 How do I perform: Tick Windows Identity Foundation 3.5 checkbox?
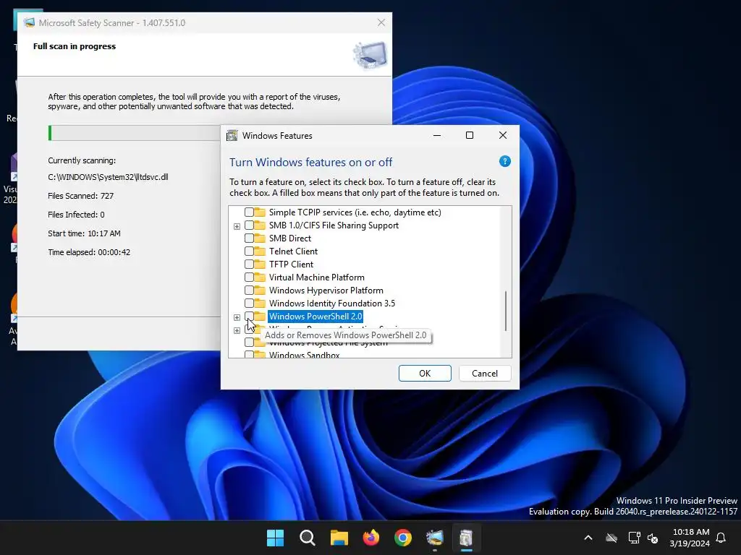(249, 303)
